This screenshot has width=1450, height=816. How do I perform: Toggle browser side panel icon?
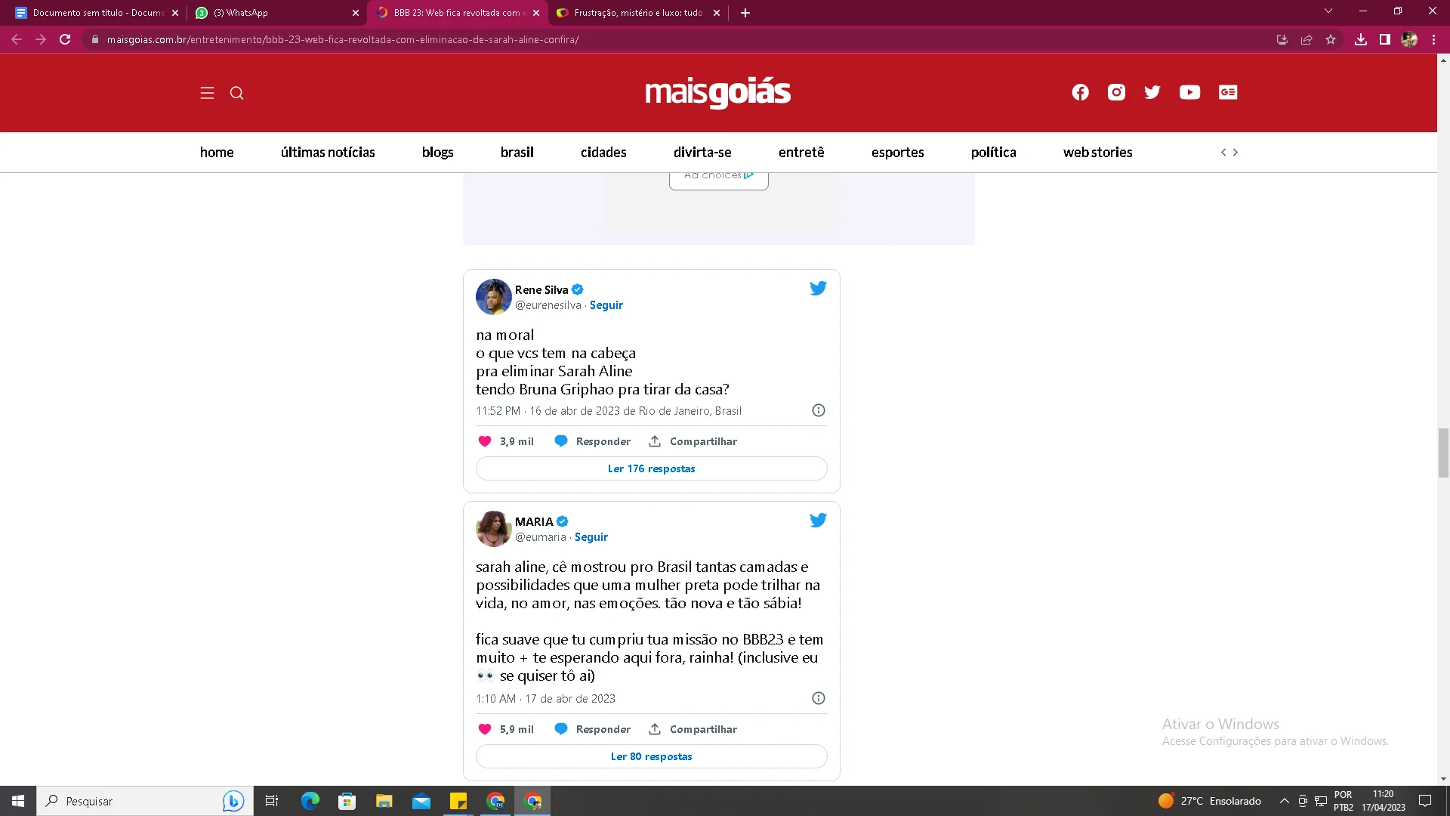[x=1385, y=39]
